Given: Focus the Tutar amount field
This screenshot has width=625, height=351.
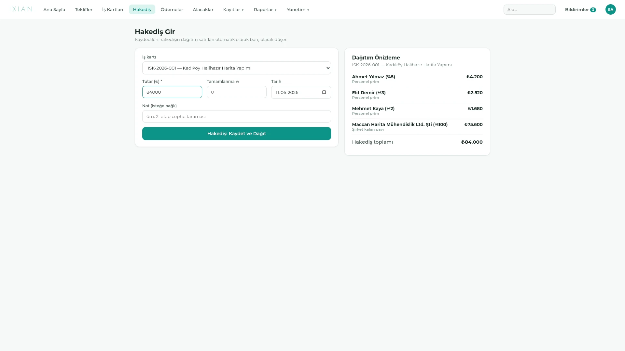Looking at the screenshot, I should 172,92.
